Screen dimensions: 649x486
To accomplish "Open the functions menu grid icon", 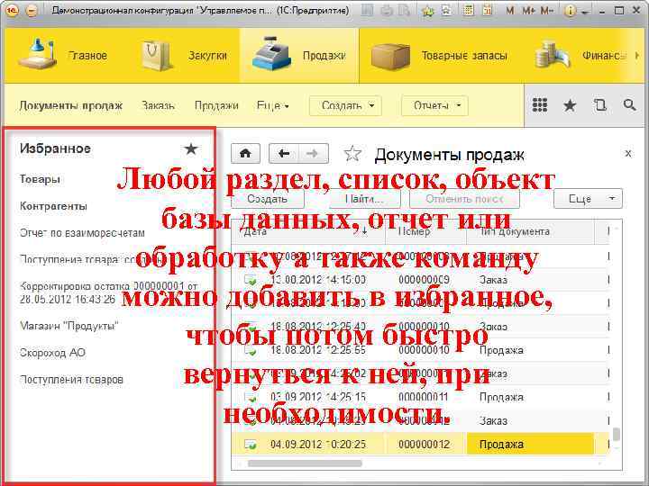I will (x=540, y=105).
